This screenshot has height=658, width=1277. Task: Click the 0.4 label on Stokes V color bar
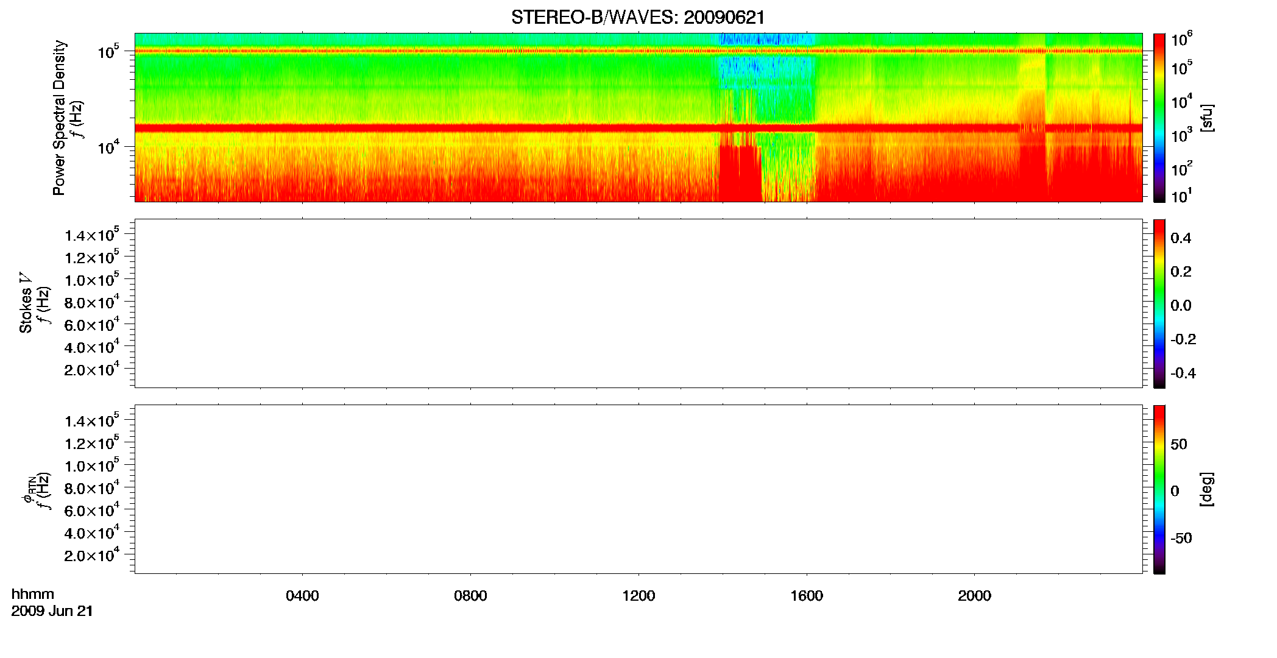pos(1181,238)
